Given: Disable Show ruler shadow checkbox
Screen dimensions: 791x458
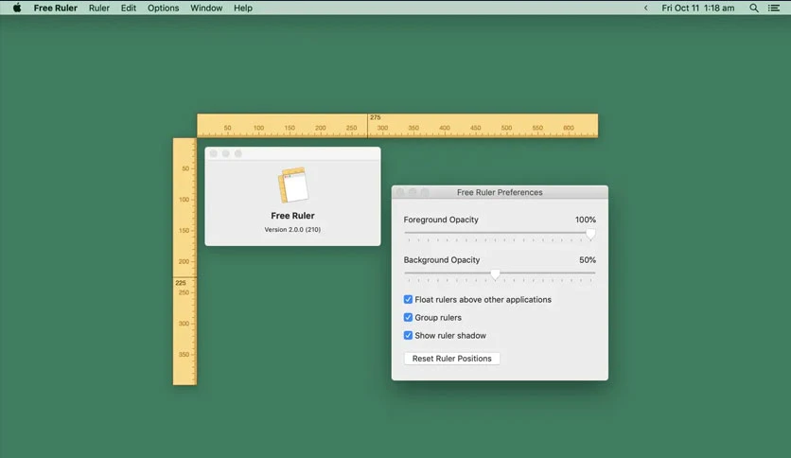Looking at the screenshot, I should tap(408, 335).
